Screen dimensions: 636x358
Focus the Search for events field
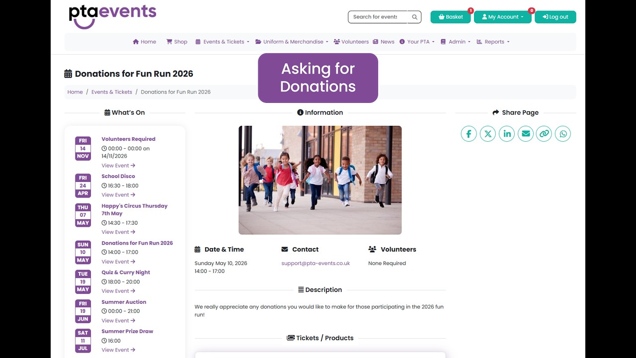click(x=378, y=17)
